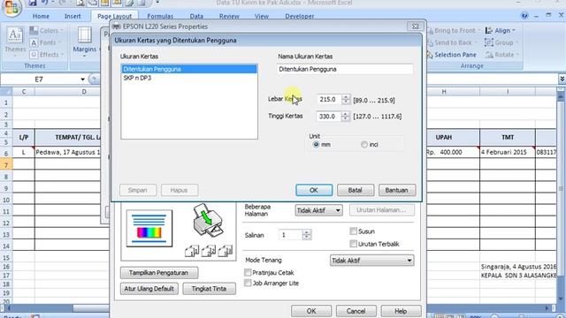Click the Lebar Kertas value field

click(328, 99)
